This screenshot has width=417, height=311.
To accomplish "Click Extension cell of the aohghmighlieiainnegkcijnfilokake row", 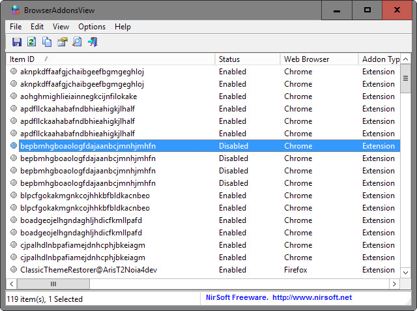I will [x=378, y=96].
